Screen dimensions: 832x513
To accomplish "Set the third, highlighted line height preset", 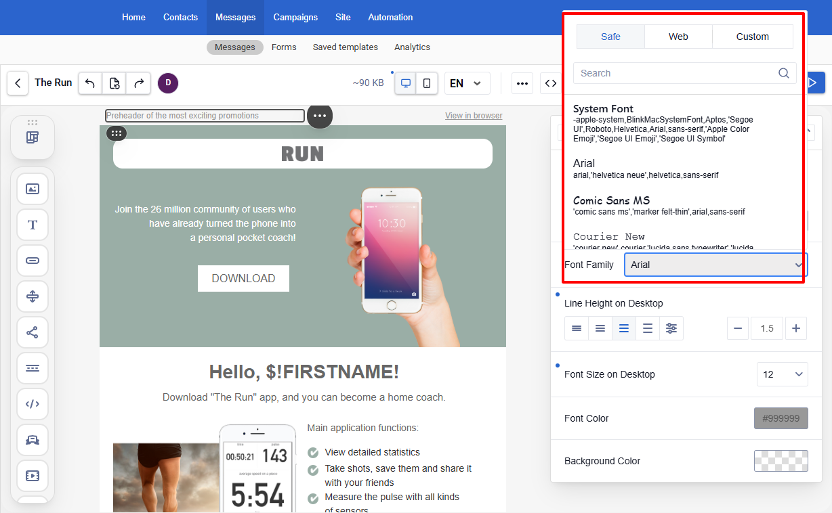I will pos(624,328).
